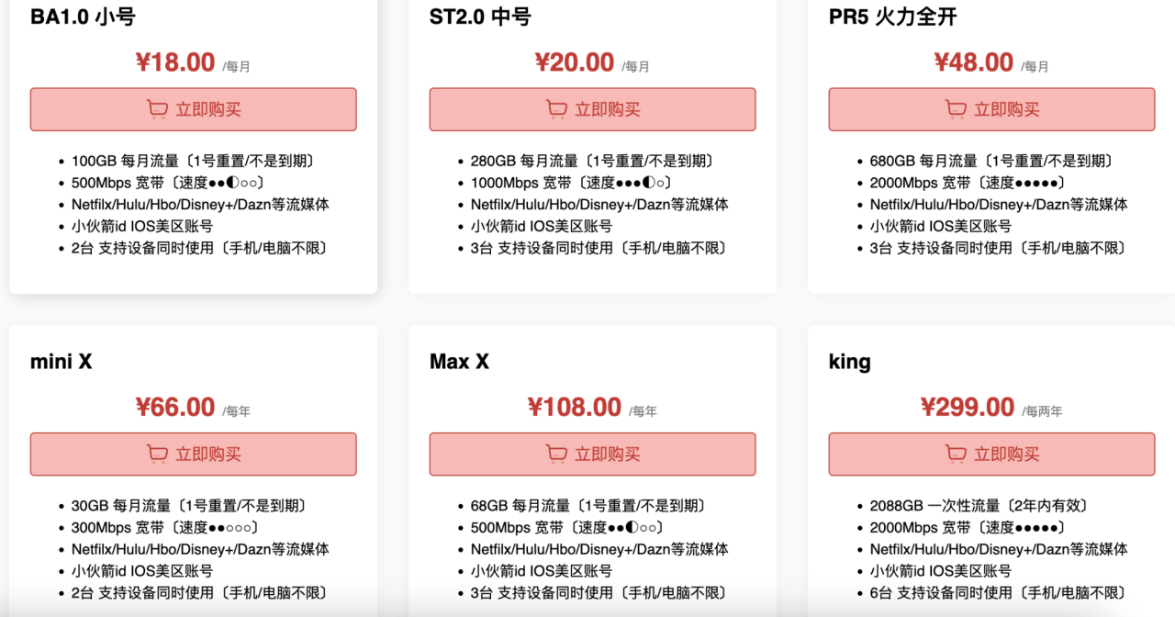The height and width of the screenshot is (617, 1175).
Task: Purchase the ¥48.00 PR5 plan
Action: tap(991, 109)
